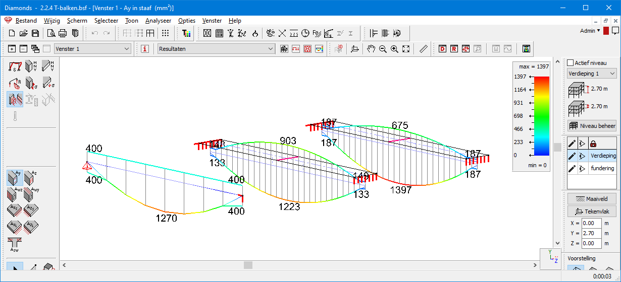Click the Tekenvlak button
The image size is (621, 282).
click(592, 211)
